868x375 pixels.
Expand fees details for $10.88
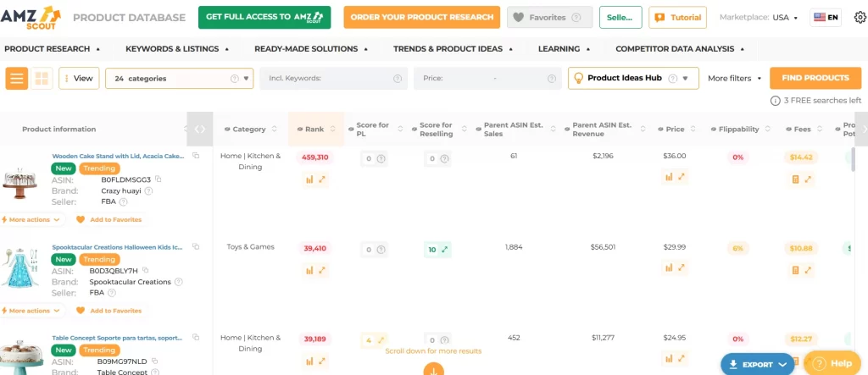pyautogui.click(x=808, y=270)
